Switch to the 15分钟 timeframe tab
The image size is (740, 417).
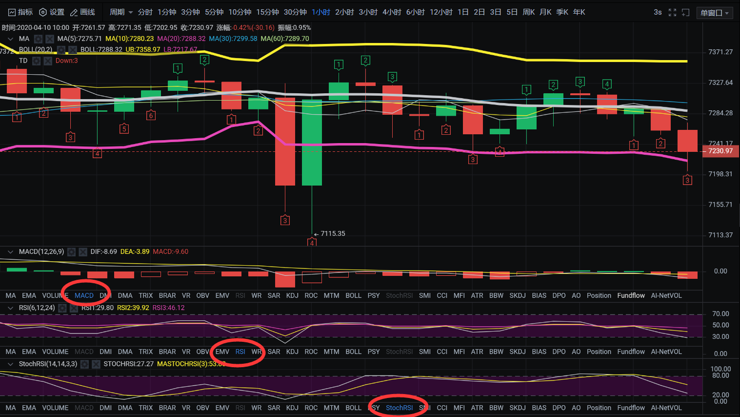(x=268, y=12)
